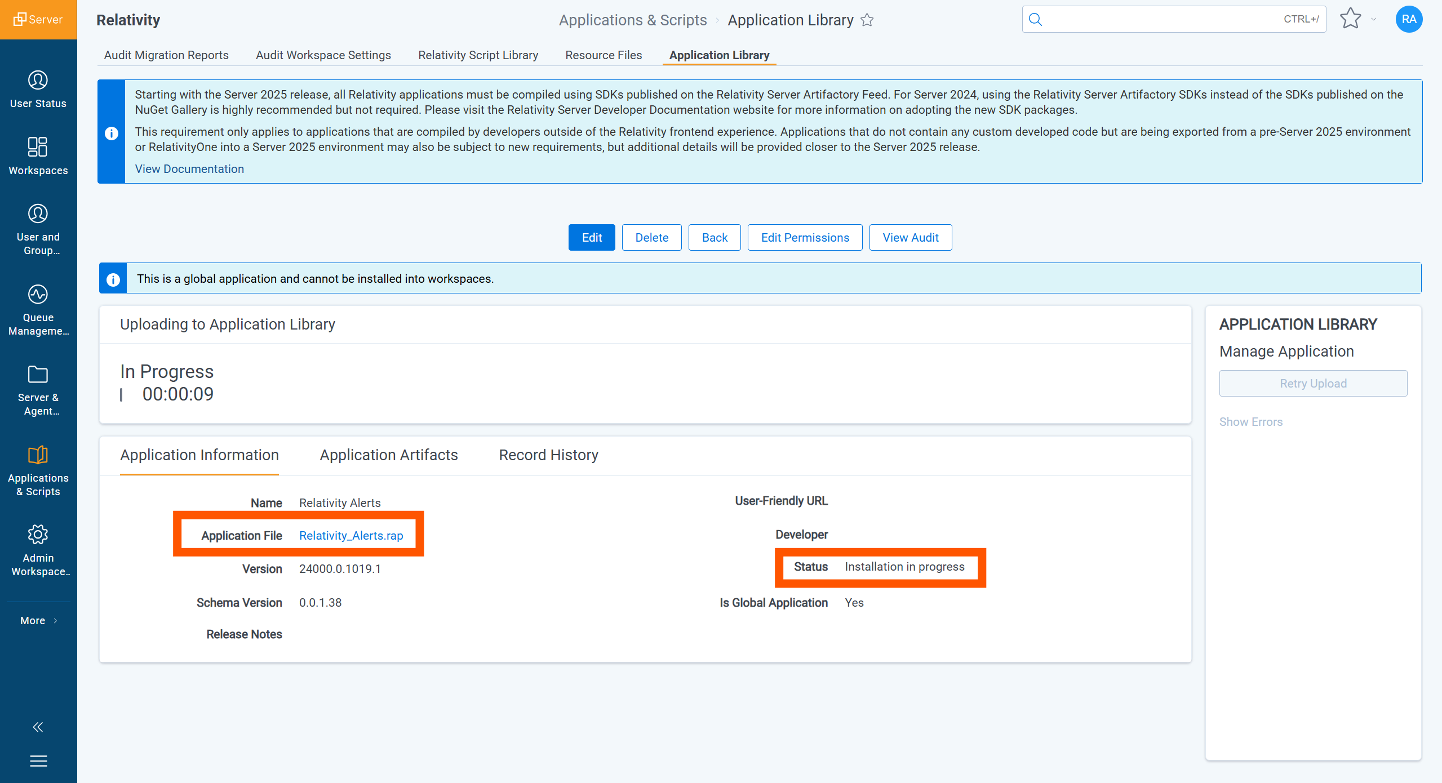Switch to Record History tab
The height and width of the screenshot is (783, 1442).
(548, 455)
